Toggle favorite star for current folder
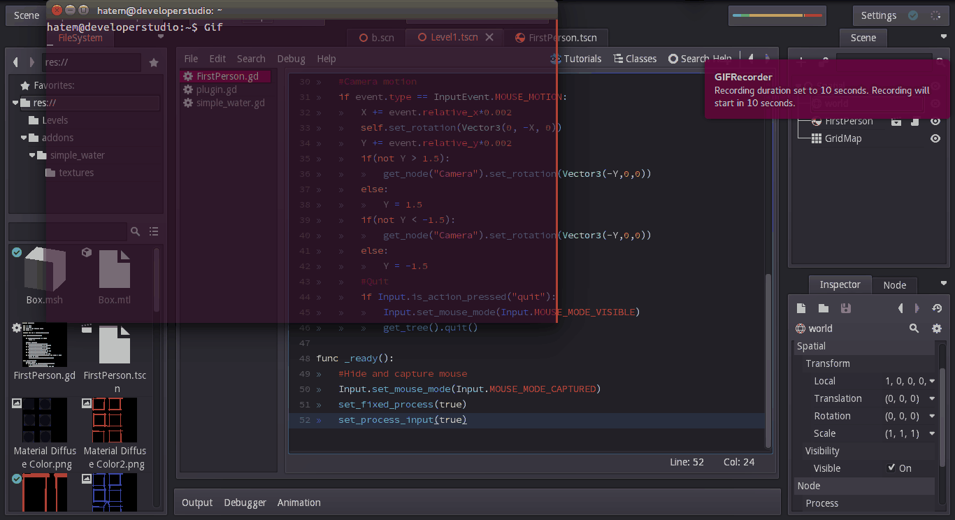 point(154,63)
